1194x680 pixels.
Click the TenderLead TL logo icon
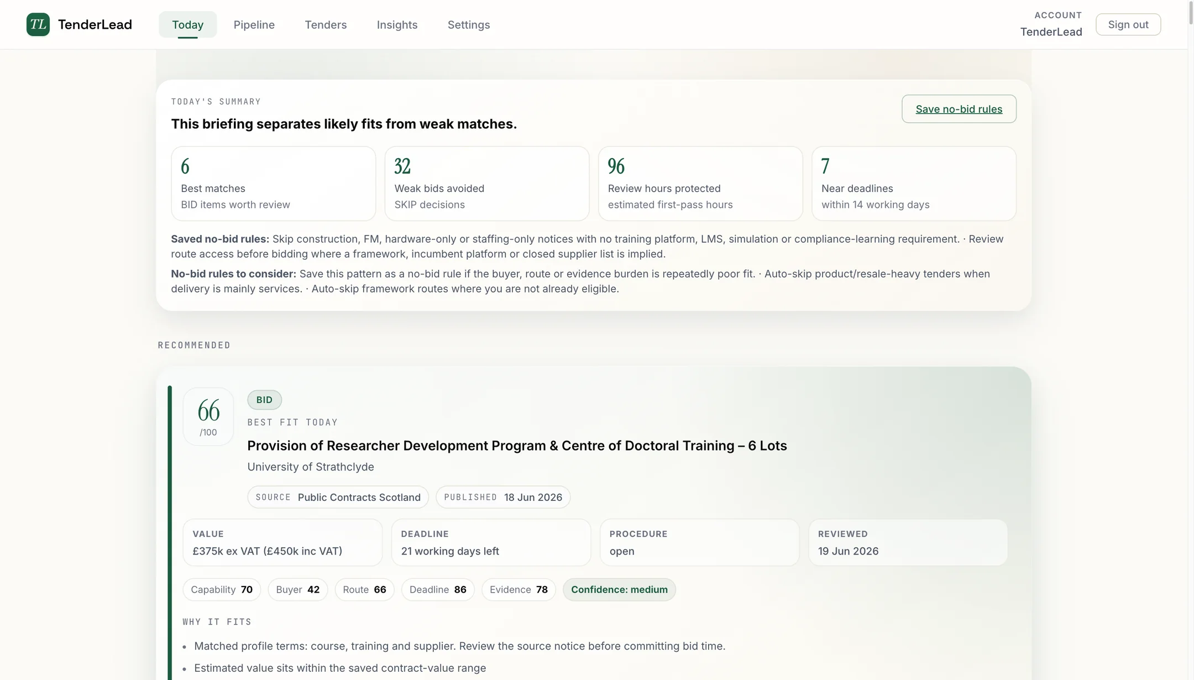click(x=38, y=24)
